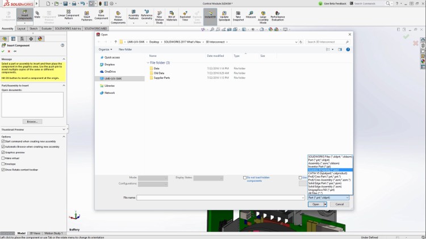
Task: Click the Undo icon
Action: [x=82, y=3]
